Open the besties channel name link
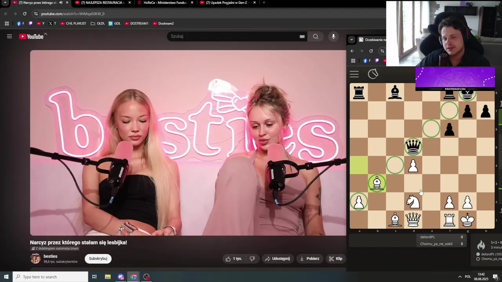 tap(51, 256)
